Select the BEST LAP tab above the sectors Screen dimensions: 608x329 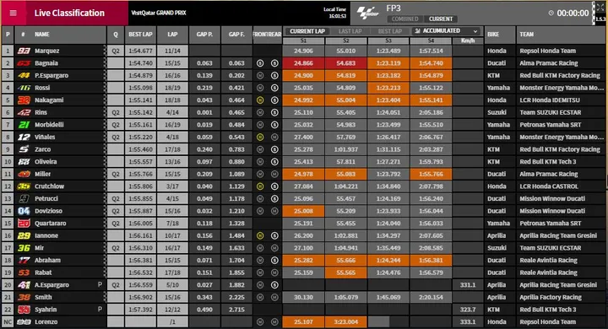click(390, 31)
